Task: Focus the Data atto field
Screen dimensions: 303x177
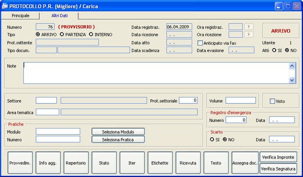Action: [x=179, y=42]
